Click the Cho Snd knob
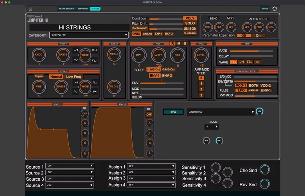Image resolution: width=305 pixels, height=196 pixels. [x=265, y=169]
